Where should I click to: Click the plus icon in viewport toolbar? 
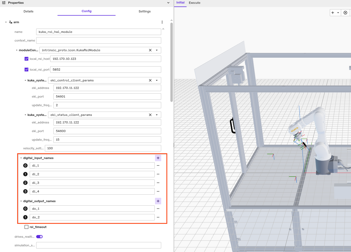(332, 13)
